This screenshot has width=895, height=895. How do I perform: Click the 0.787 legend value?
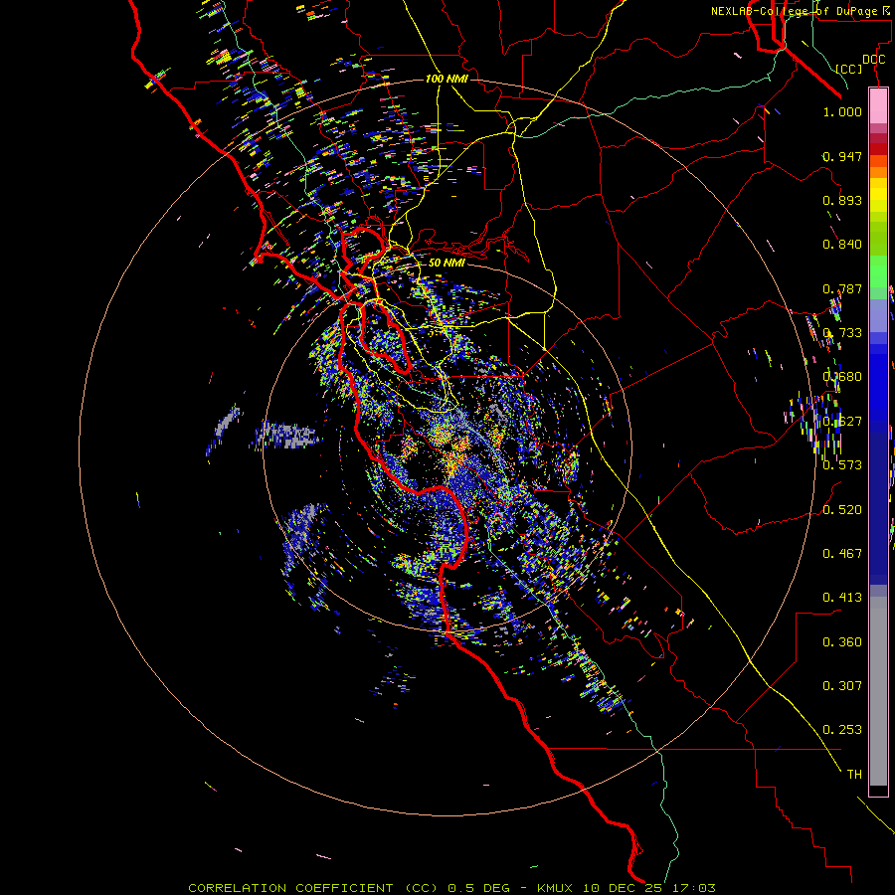pos(842,288)
